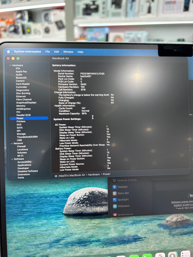Open the Help menu
The width and height of the screenshot is (193, 257).
coord(80,52)
